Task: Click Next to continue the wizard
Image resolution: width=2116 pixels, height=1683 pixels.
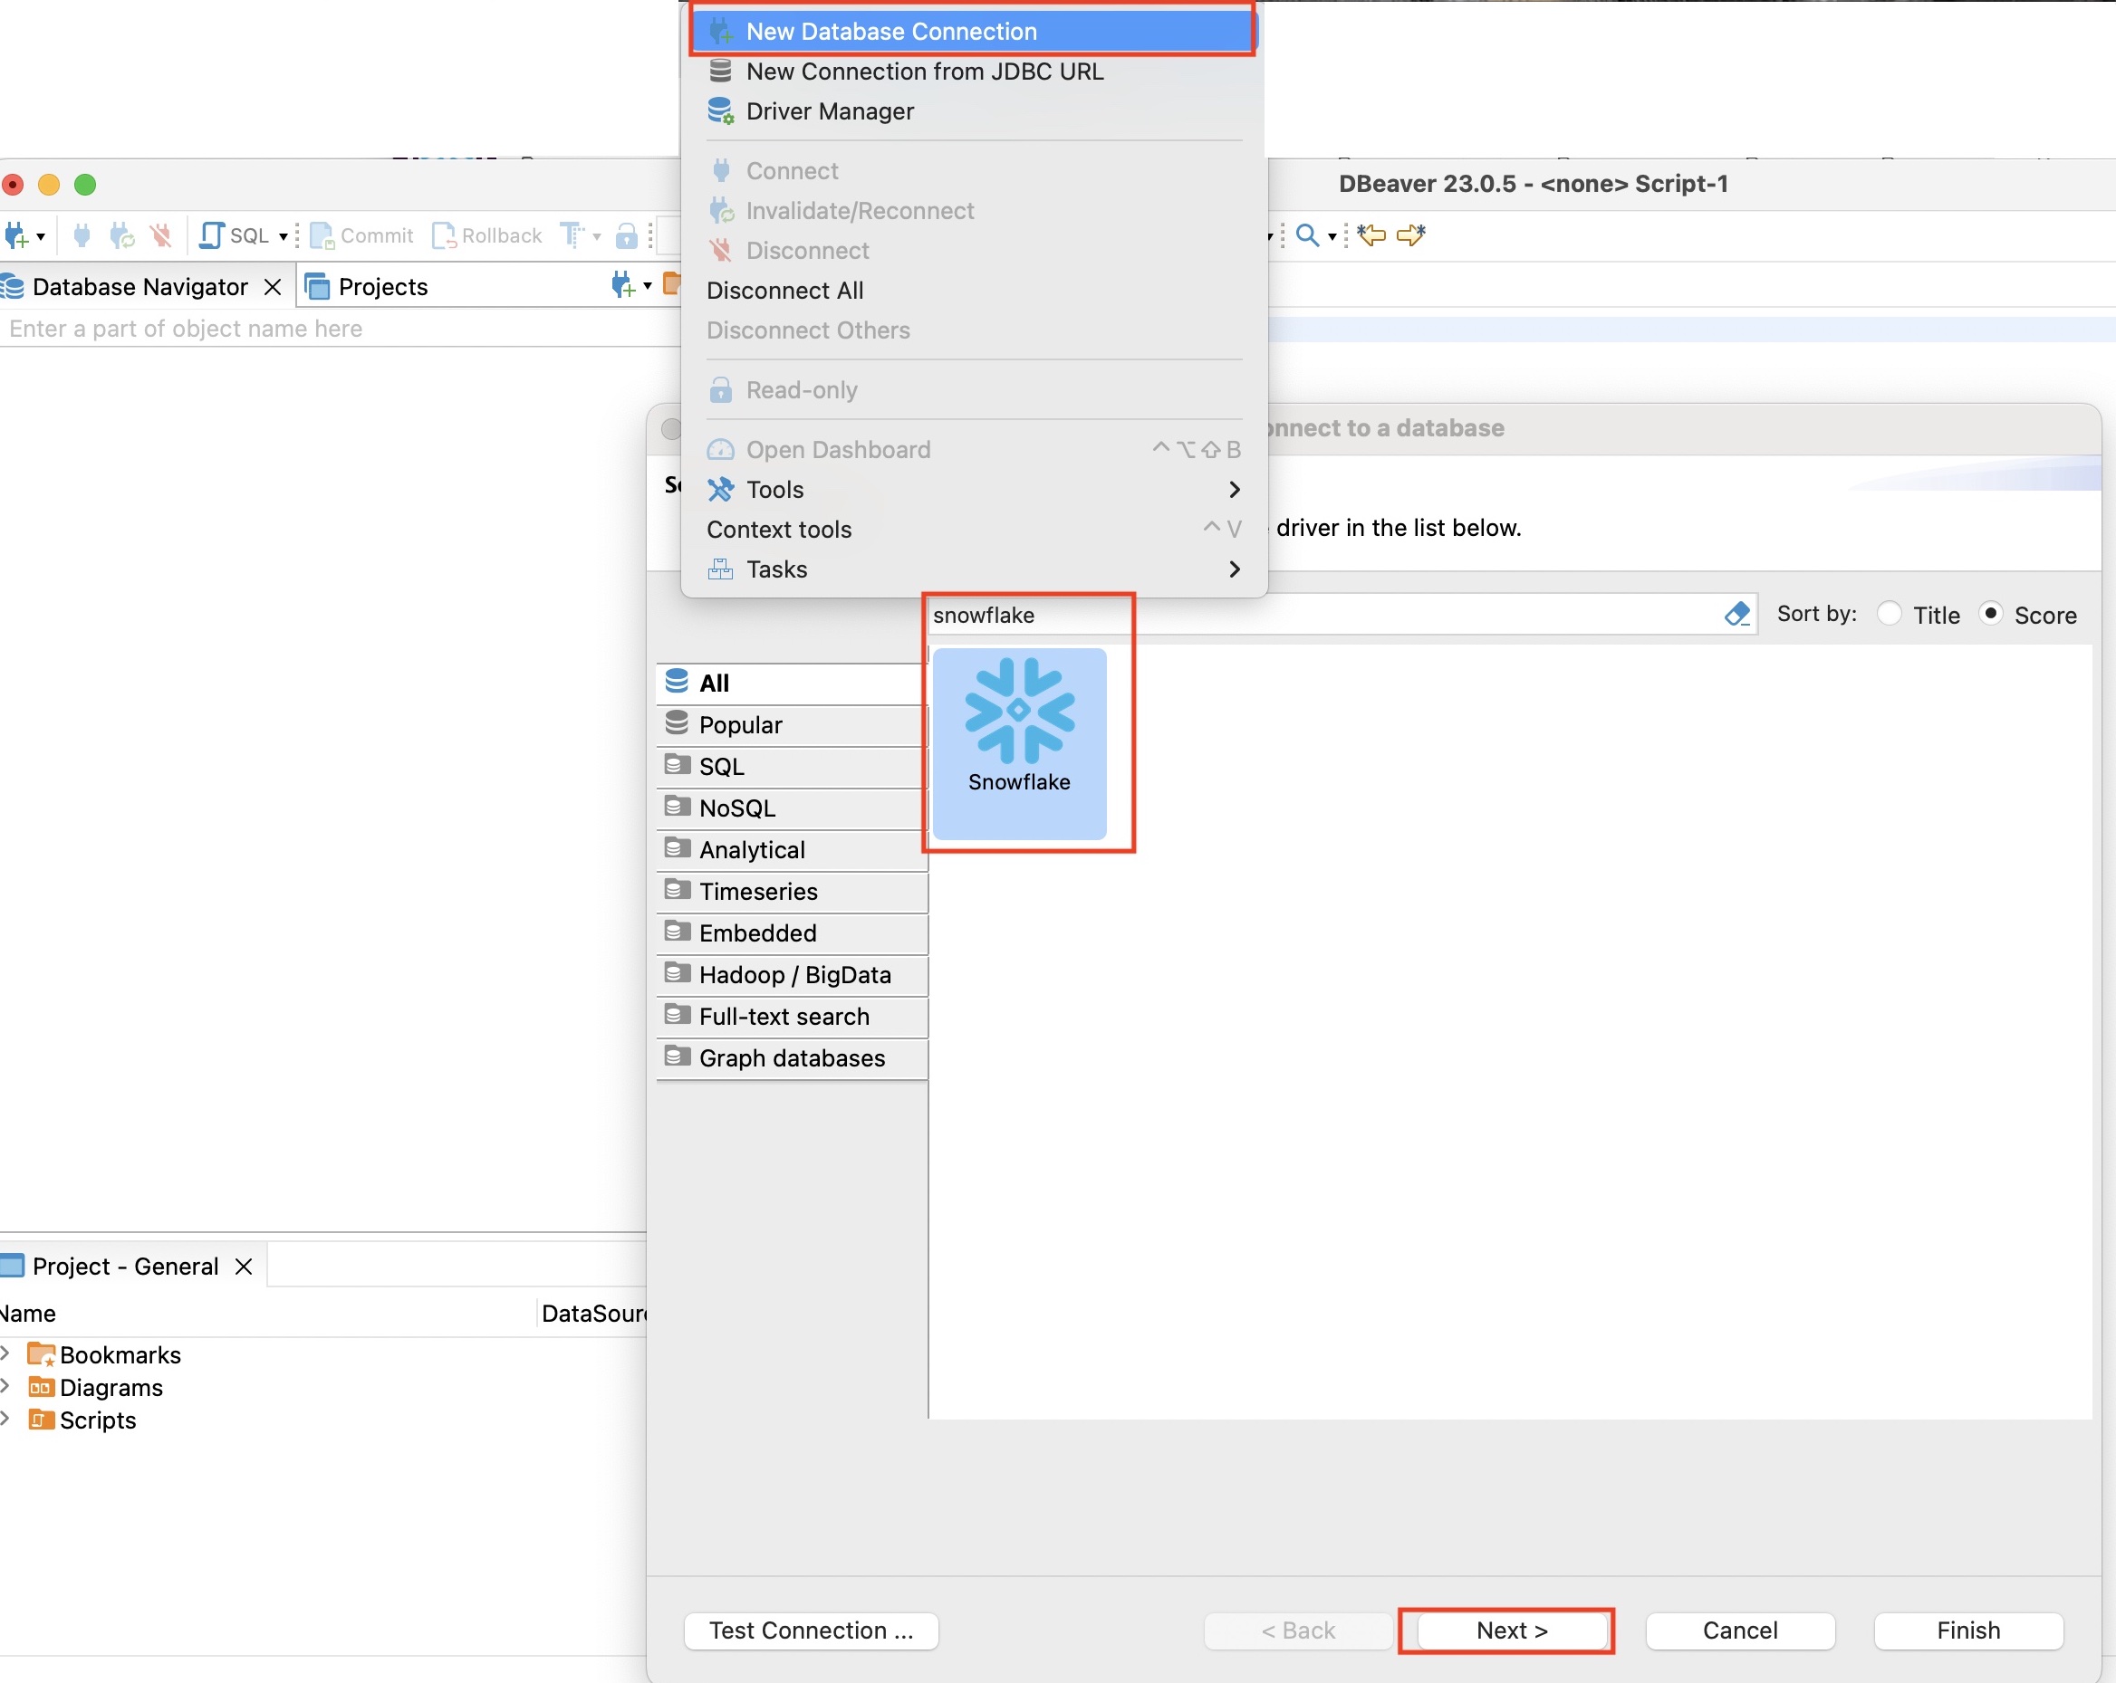Action: tap(1509, 1630)
